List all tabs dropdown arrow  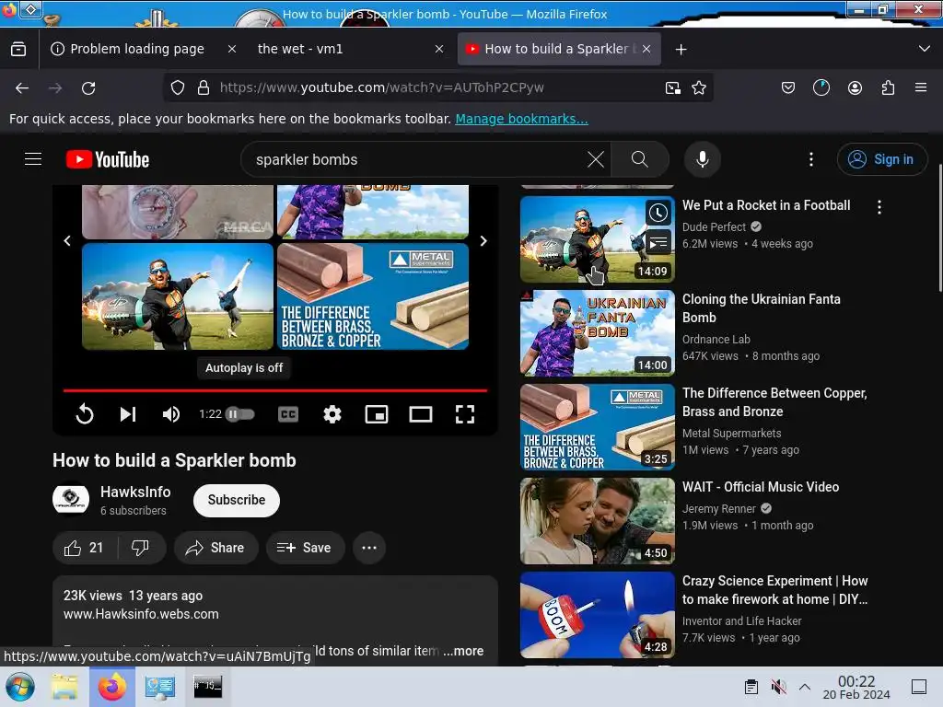tap(925, 49)
